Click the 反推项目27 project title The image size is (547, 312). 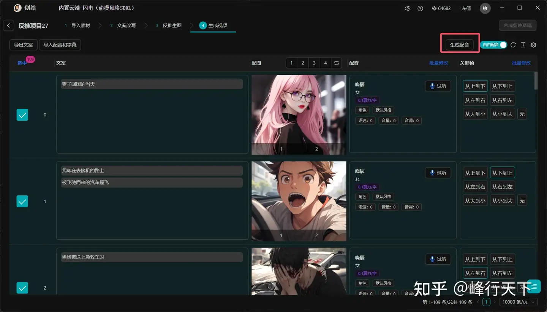[x=33, y=26]
